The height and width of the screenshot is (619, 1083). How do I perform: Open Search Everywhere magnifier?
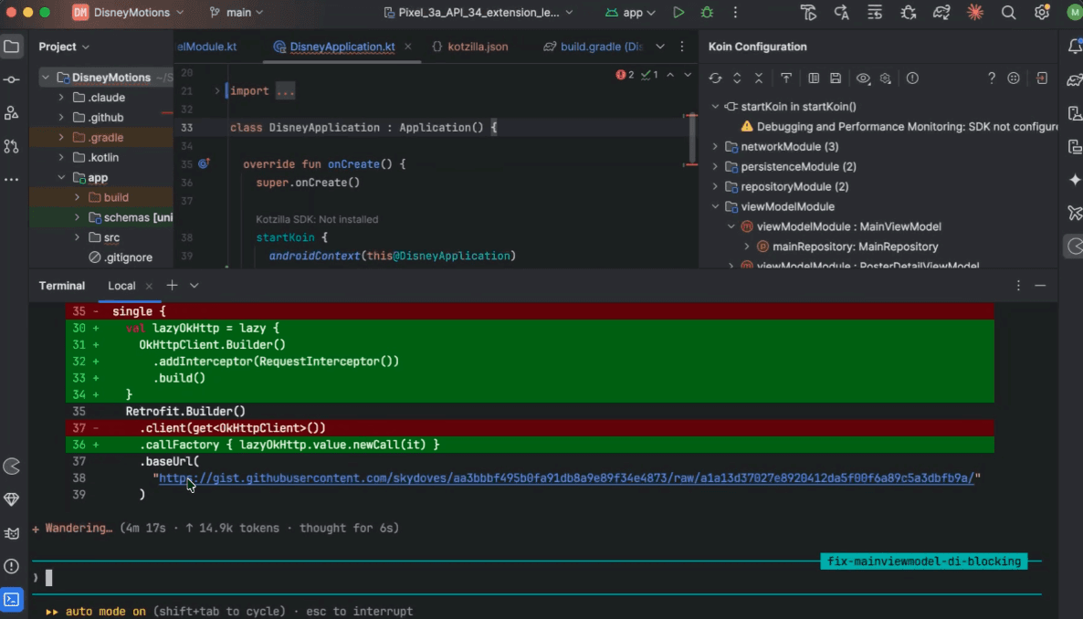pos(1008,13)
